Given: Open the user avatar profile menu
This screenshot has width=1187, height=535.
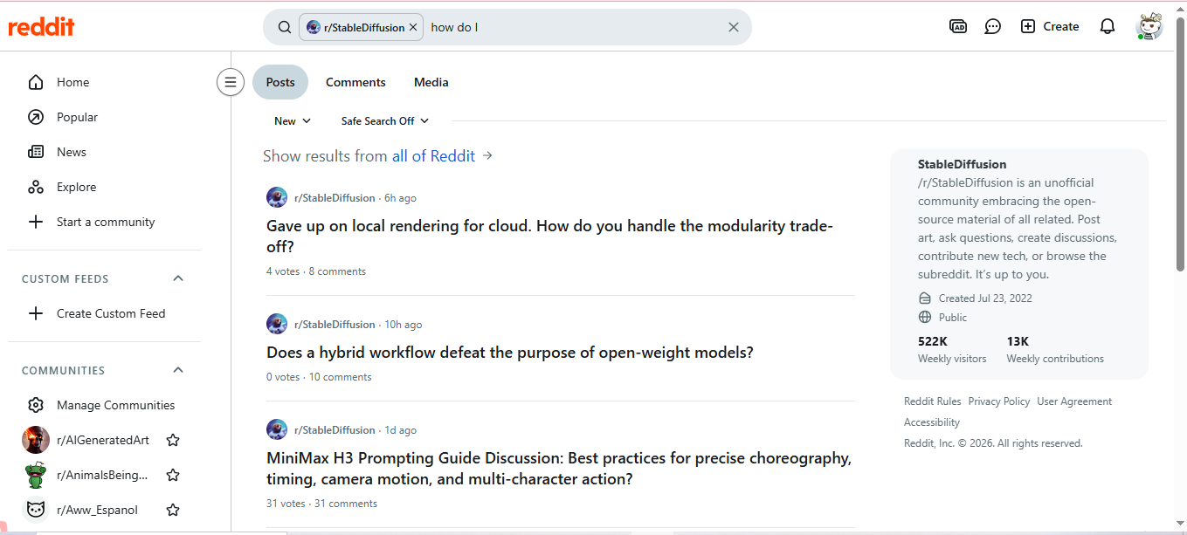Looking at the screenshot, I should (x=1149, y=26).
